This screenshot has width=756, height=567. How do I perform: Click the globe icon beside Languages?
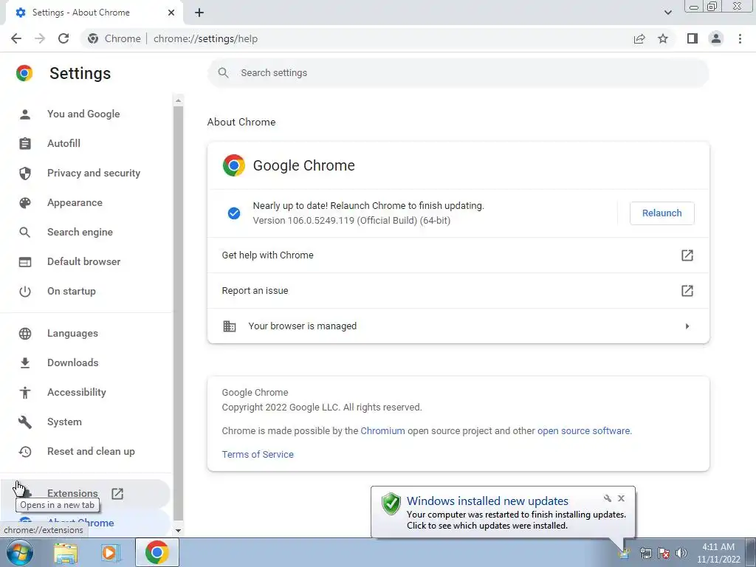point(24,334)
